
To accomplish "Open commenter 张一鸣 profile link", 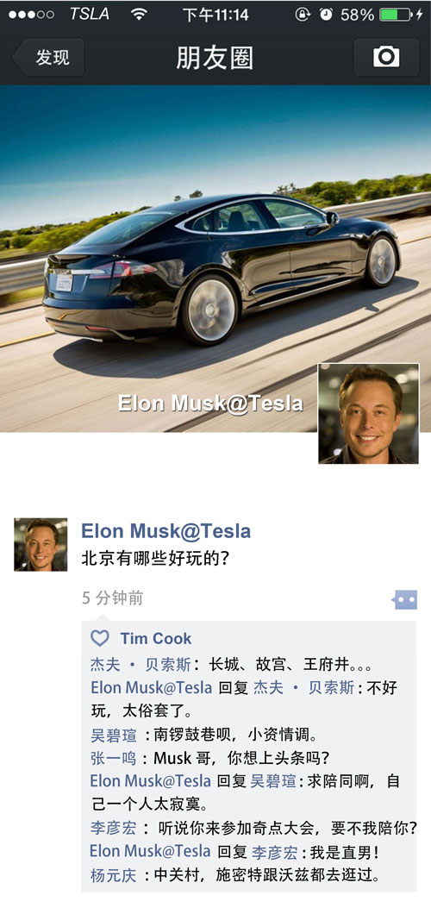I will [x=113, y=758].
